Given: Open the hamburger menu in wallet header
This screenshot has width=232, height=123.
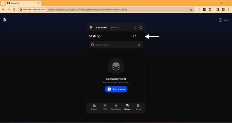Looking at the screenshot, I should pyautogui.click(x=91, y=28).
